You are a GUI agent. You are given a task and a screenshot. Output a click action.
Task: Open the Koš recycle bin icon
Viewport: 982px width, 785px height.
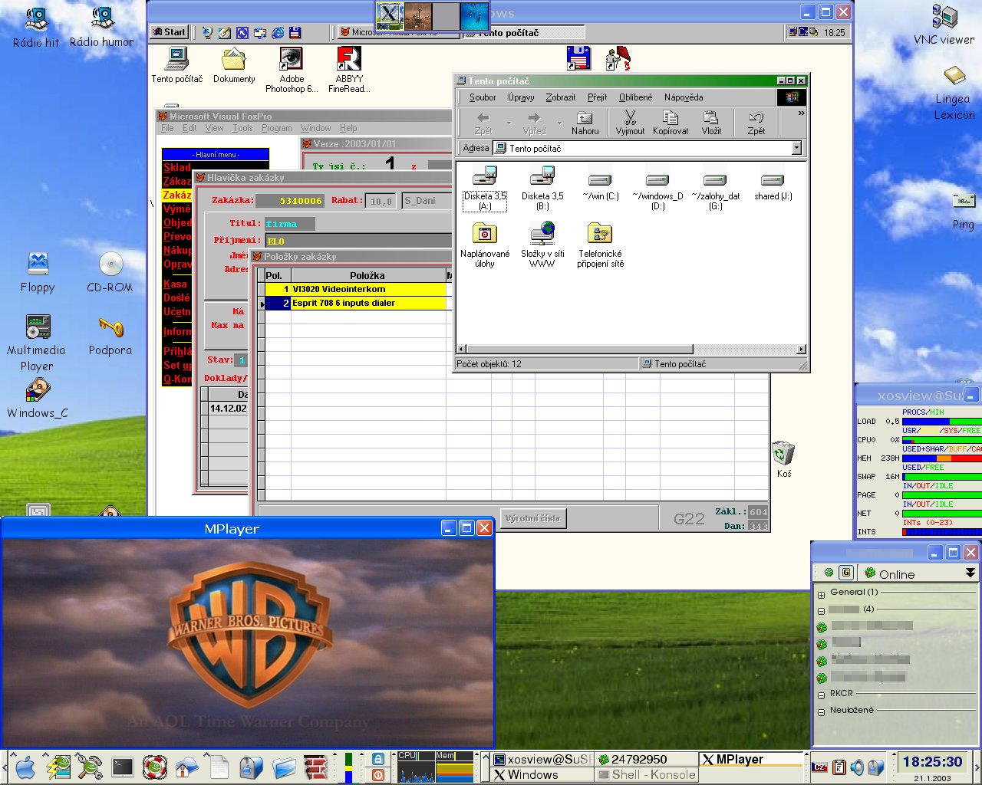point(783,459)
